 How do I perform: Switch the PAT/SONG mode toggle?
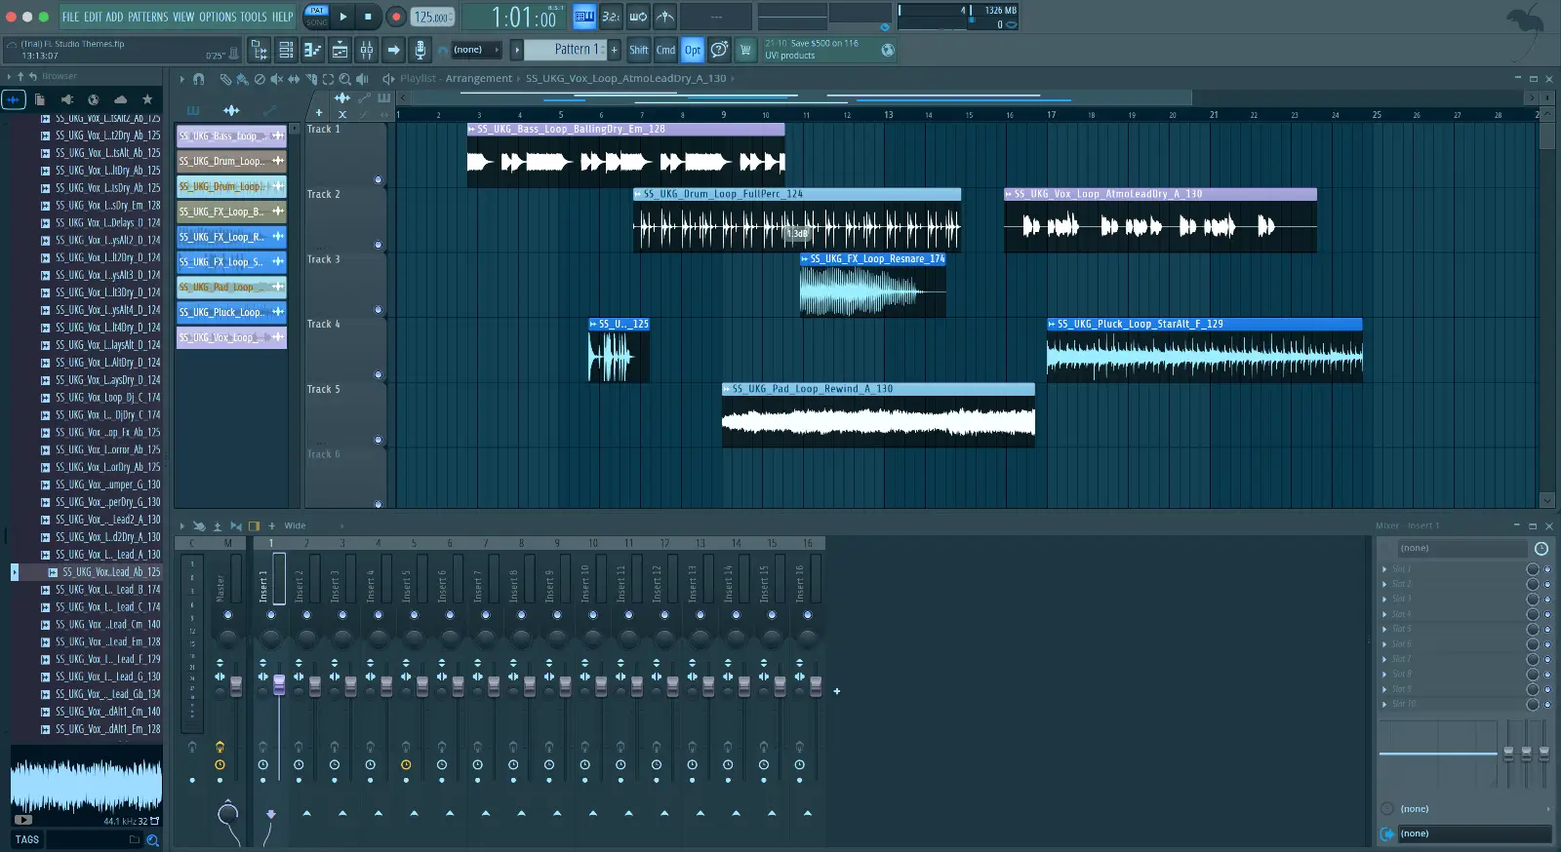click(x=317, y=17)
